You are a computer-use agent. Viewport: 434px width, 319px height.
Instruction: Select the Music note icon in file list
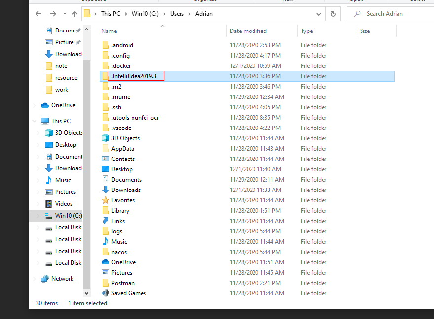coord(106,241)
